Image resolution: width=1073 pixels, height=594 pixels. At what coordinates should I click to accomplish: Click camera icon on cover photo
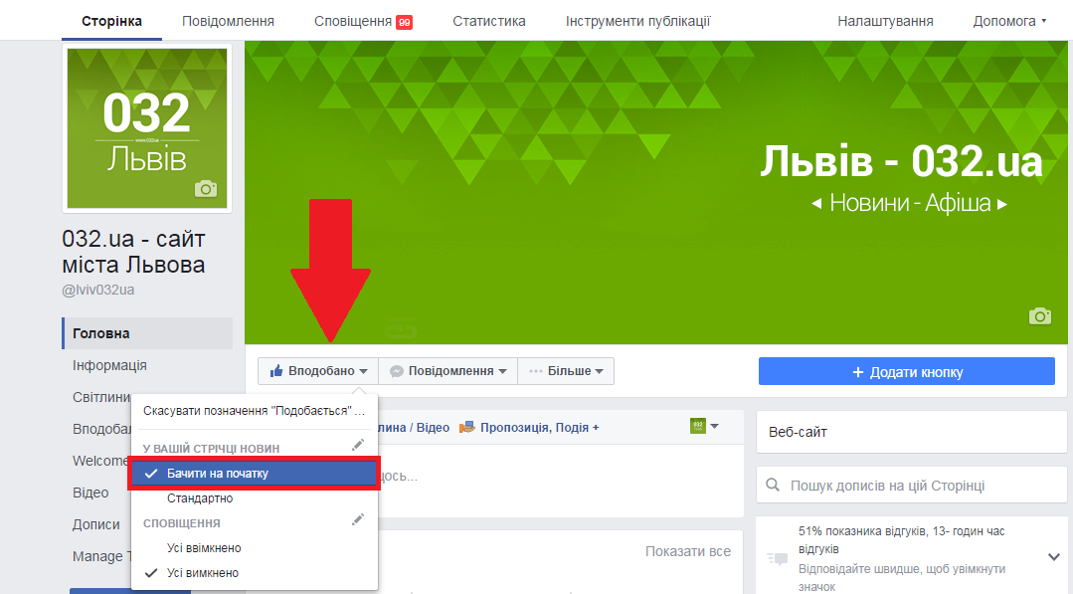click(x=1039, y=315)
